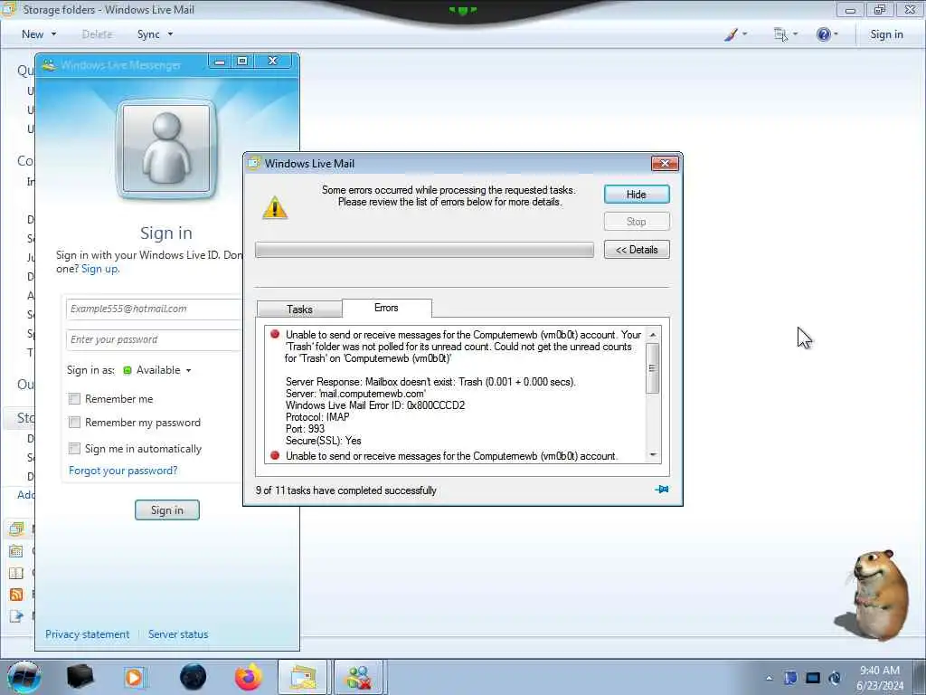Click New in the Mail toolbar
926x695 pixels.
click(33, 34)
